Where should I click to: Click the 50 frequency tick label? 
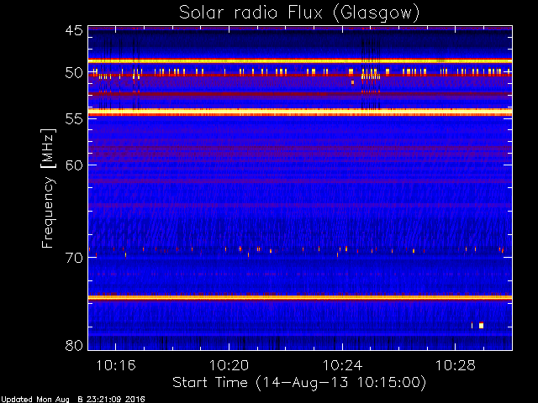[x=74, y=73]
